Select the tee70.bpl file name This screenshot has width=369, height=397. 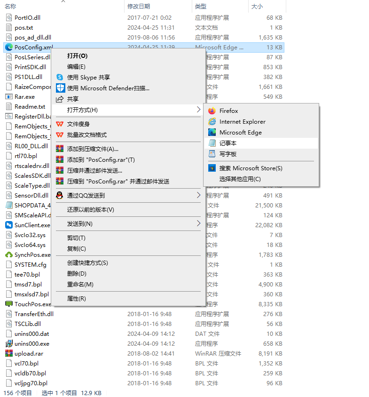[27, 274]
